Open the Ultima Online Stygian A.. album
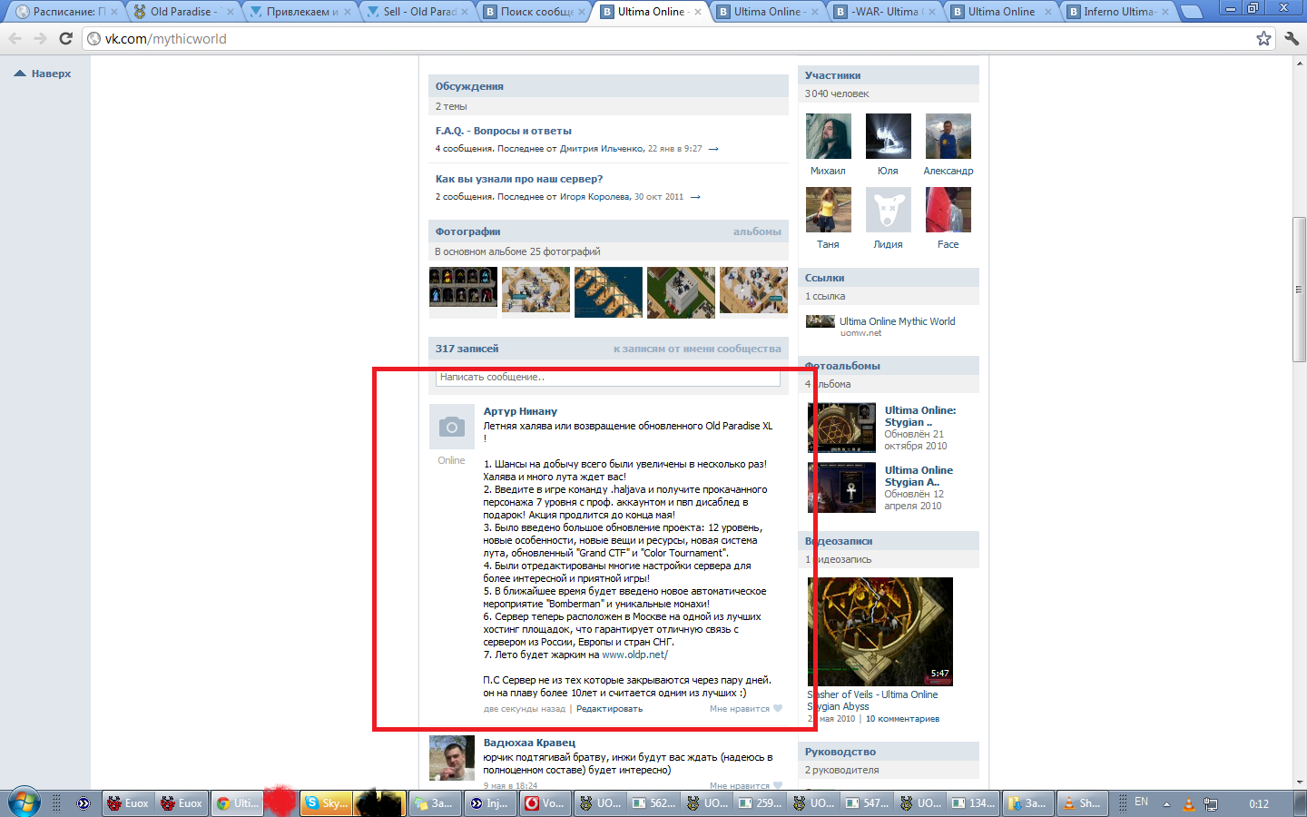The height and width of the screenshot is (817, 1307). tap(919, 476)
